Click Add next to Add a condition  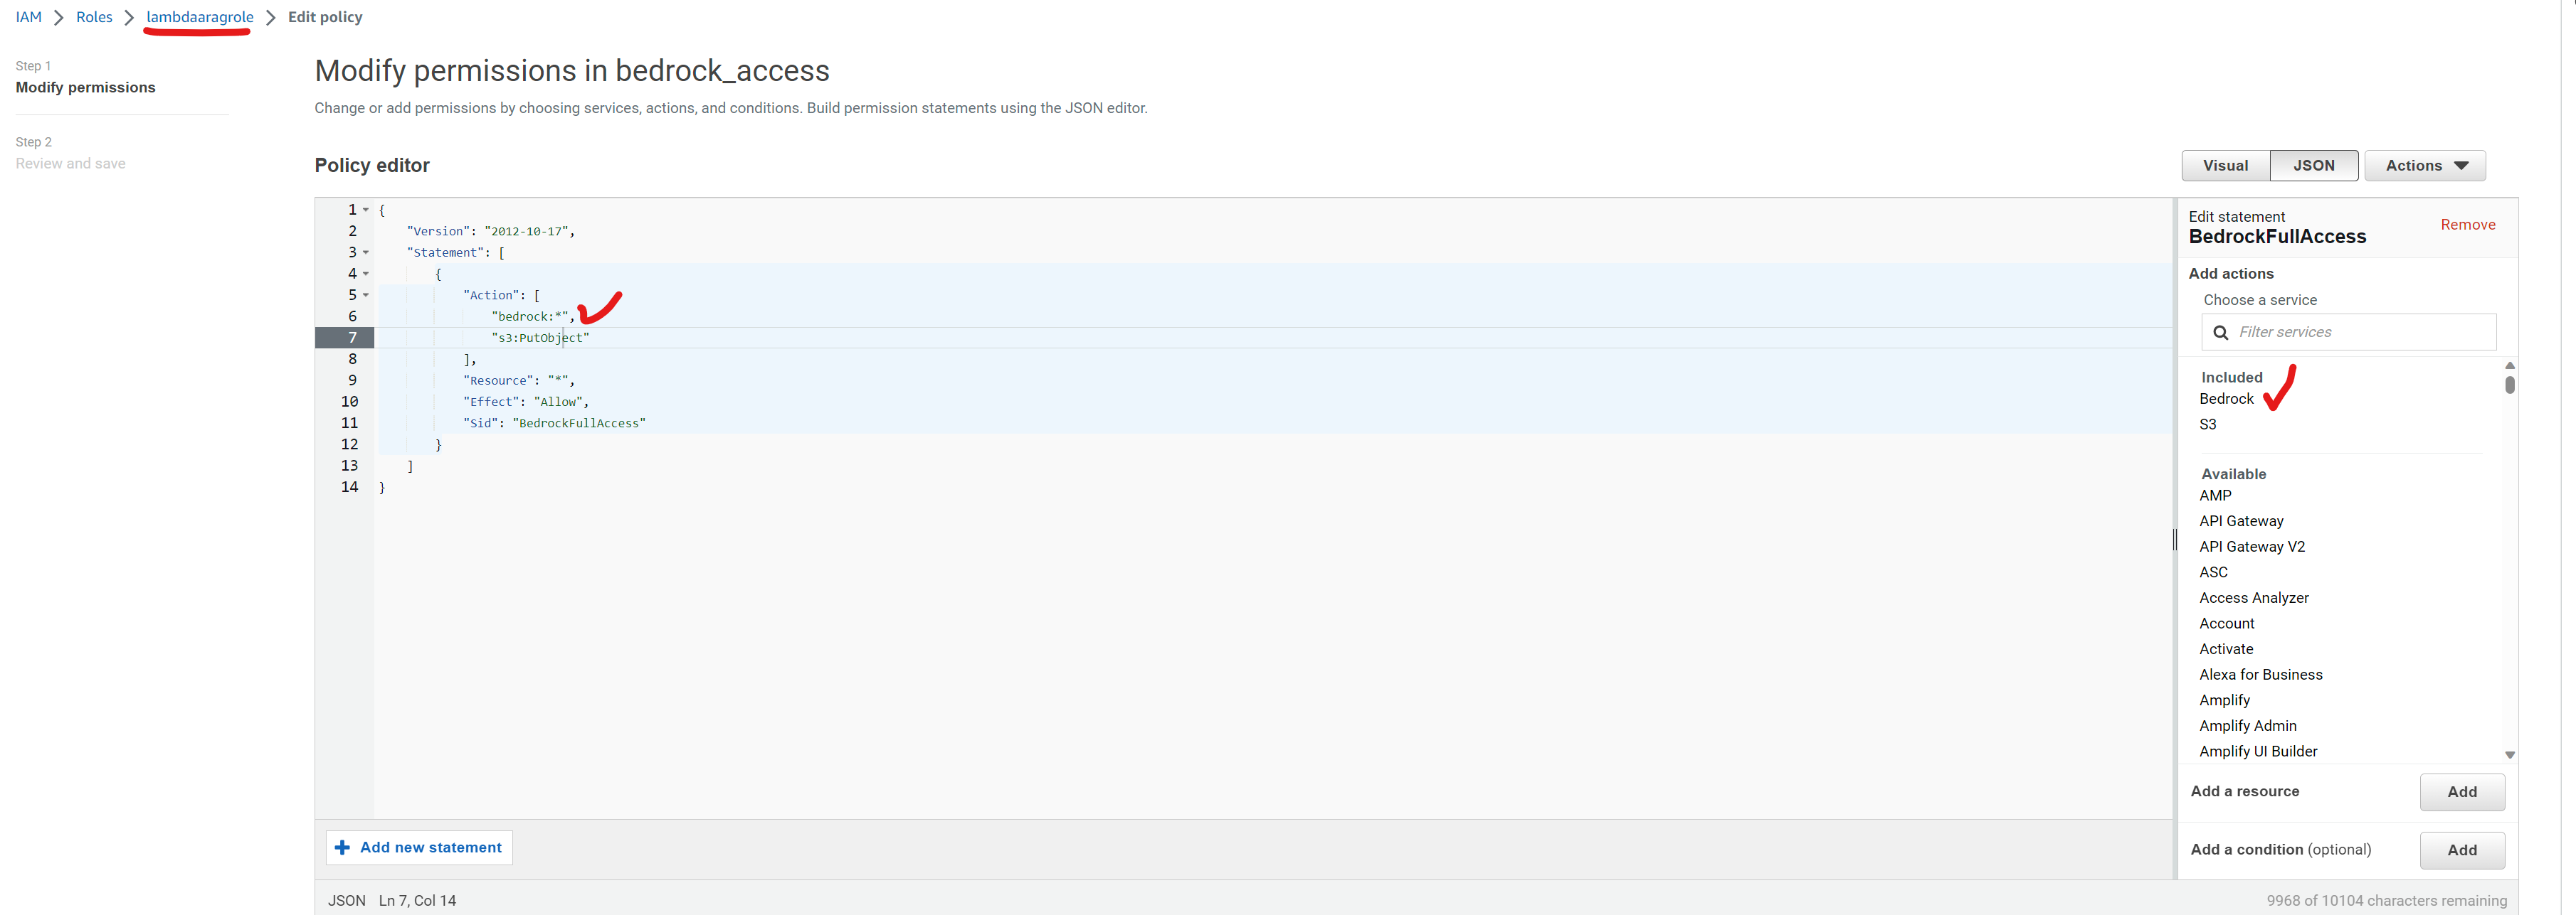[x=2462, y=850]
